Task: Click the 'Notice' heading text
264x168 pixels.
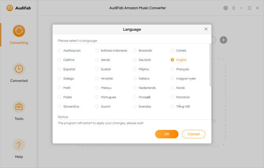Action: point(63,117)
